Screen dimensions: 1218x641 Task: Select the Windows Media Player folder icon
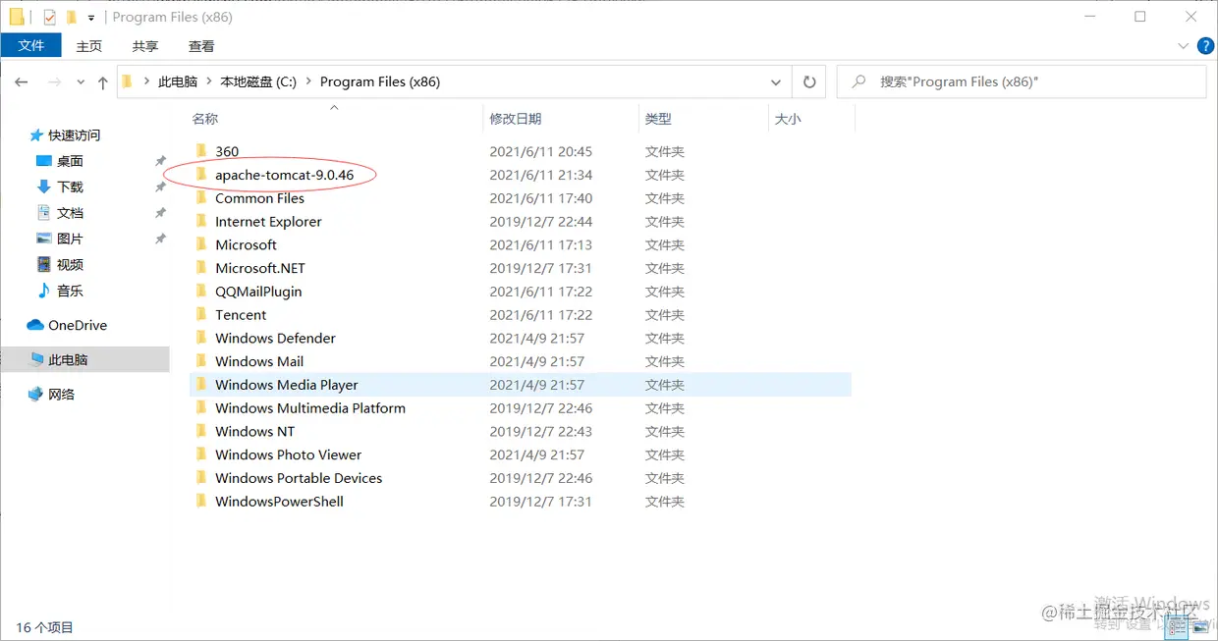200,385
